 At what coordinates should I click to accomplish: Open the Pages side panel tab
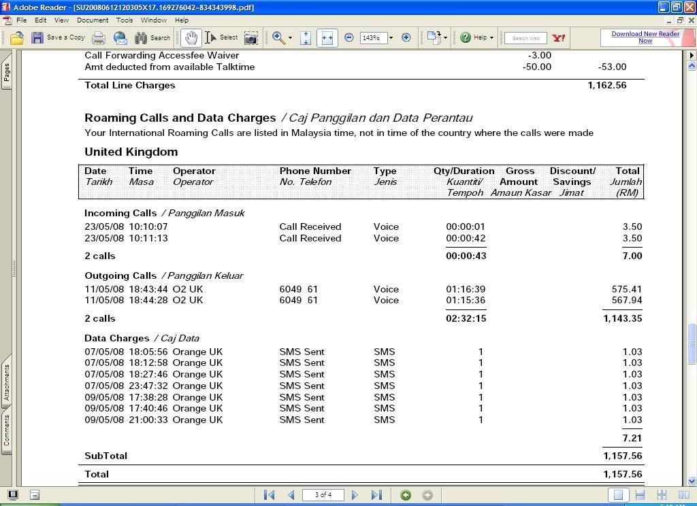[7, 71]
